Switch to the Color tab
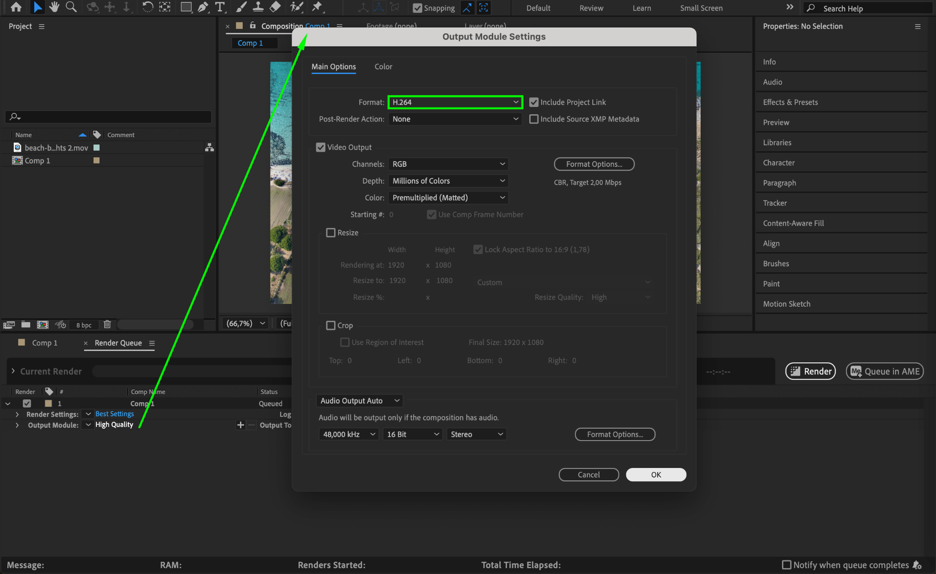The height and width of the screenshot is (574, 936). (383, 67)
